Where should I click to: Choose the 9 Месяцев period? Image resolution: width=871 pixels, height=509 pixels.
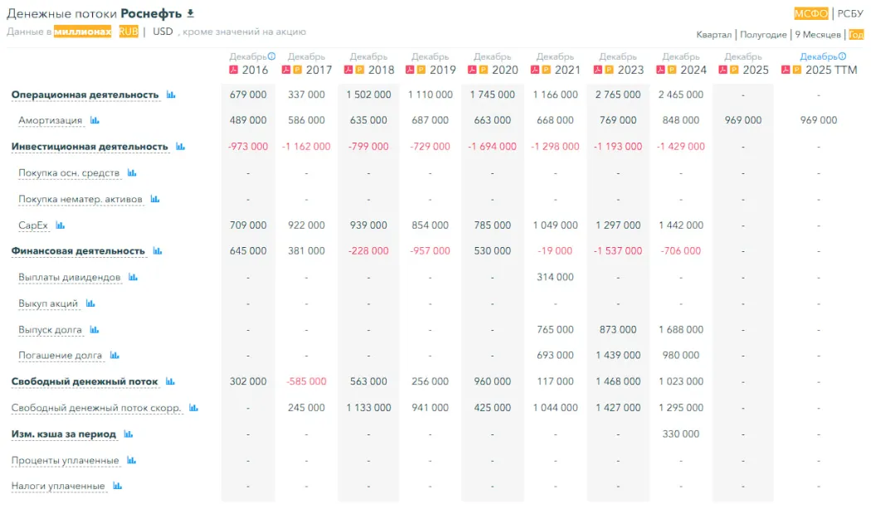[818, 35]
